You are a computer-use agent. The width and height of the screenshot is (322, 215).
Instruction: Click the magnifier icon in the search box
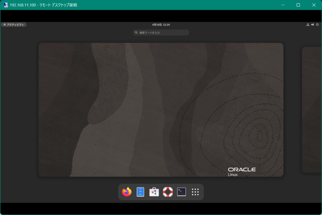click(x=136, y=32)
